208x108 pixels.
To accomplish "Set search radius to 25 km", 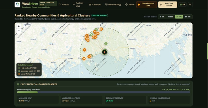I will click(x=179, y=17).
